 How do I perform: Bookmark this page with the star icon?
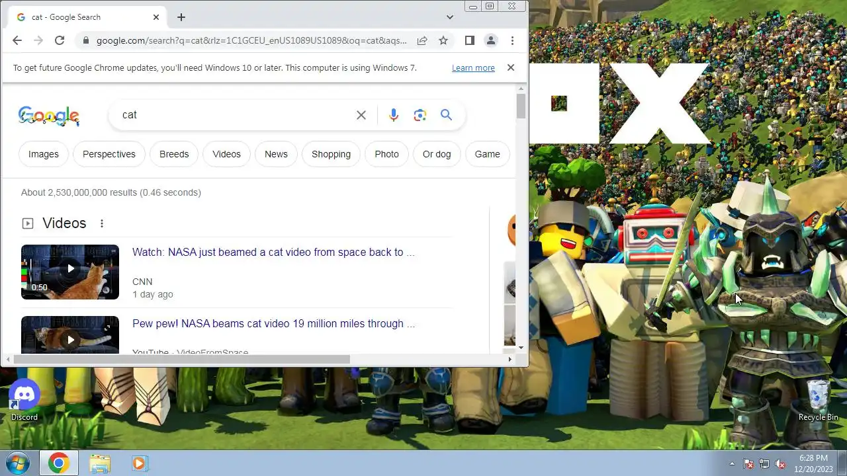click(443, 40)
